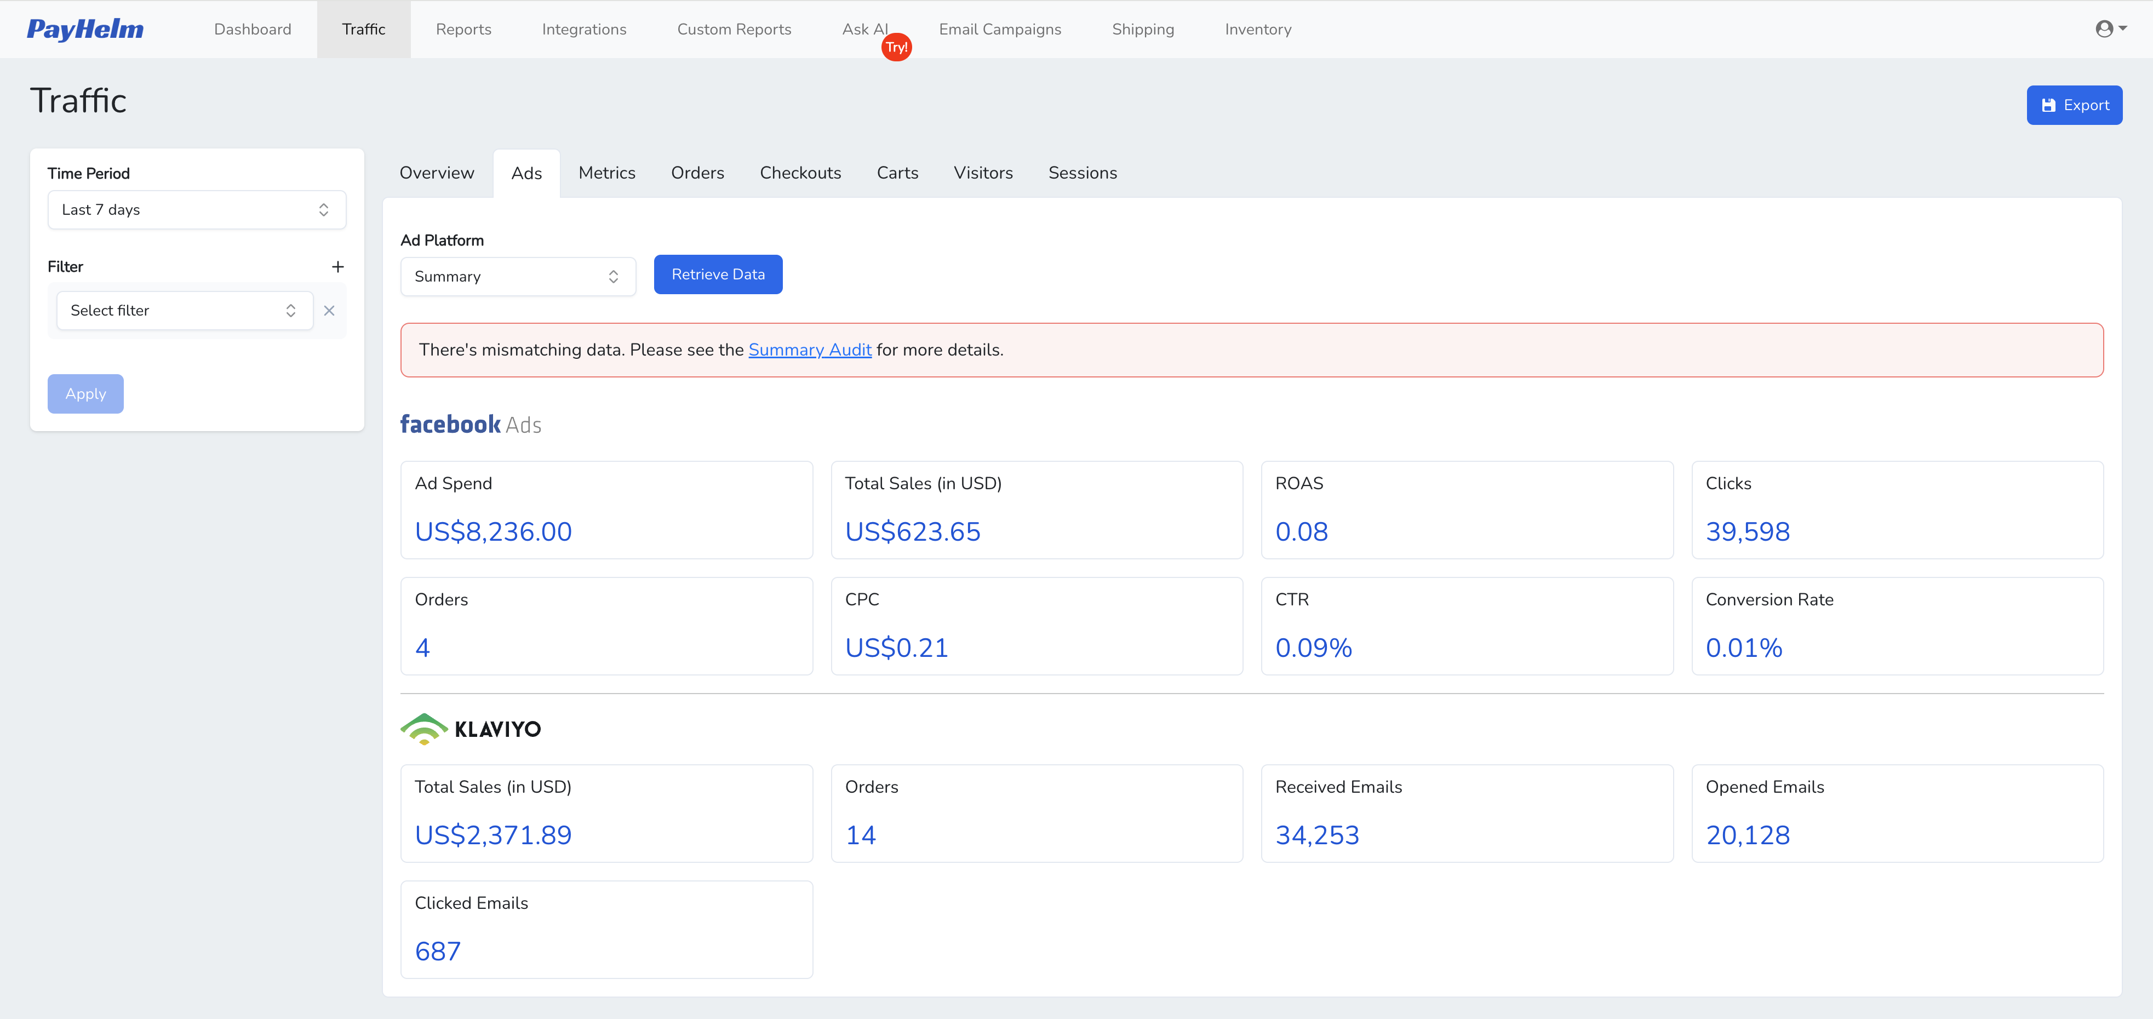The height and width of the screenshot is (1019, 2153).
Task: Open the Ad Platform Summary dropdown
Action: click(x=517, y=276)
